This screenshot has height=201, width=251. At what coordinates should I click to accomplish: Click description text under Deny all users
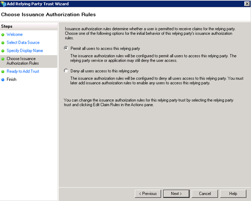[x=157, y=81]
